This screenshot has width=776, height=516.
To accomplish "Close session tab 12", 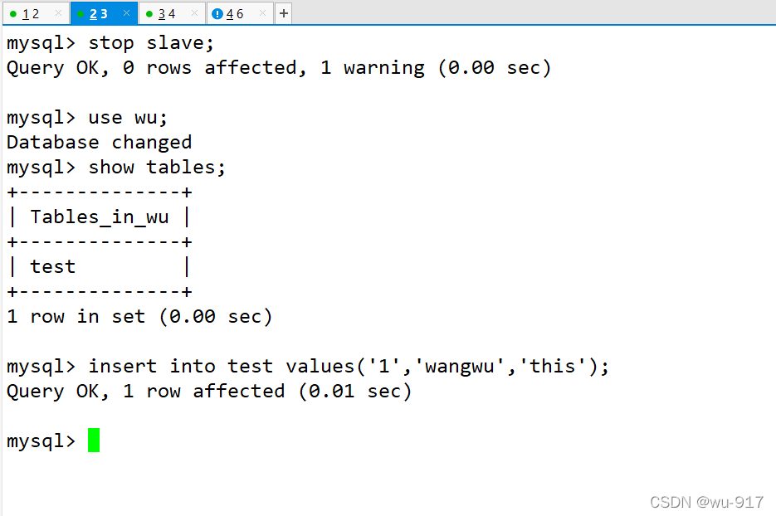I will (56, 12).
